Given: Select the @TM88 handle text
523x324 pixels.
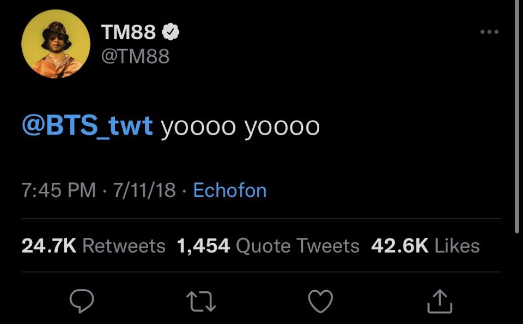Looking at the screenshot, I should pos(136,56).
